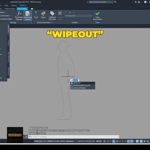
Task: Toggle 2D object snap in status bar
Action: [132, 141]
